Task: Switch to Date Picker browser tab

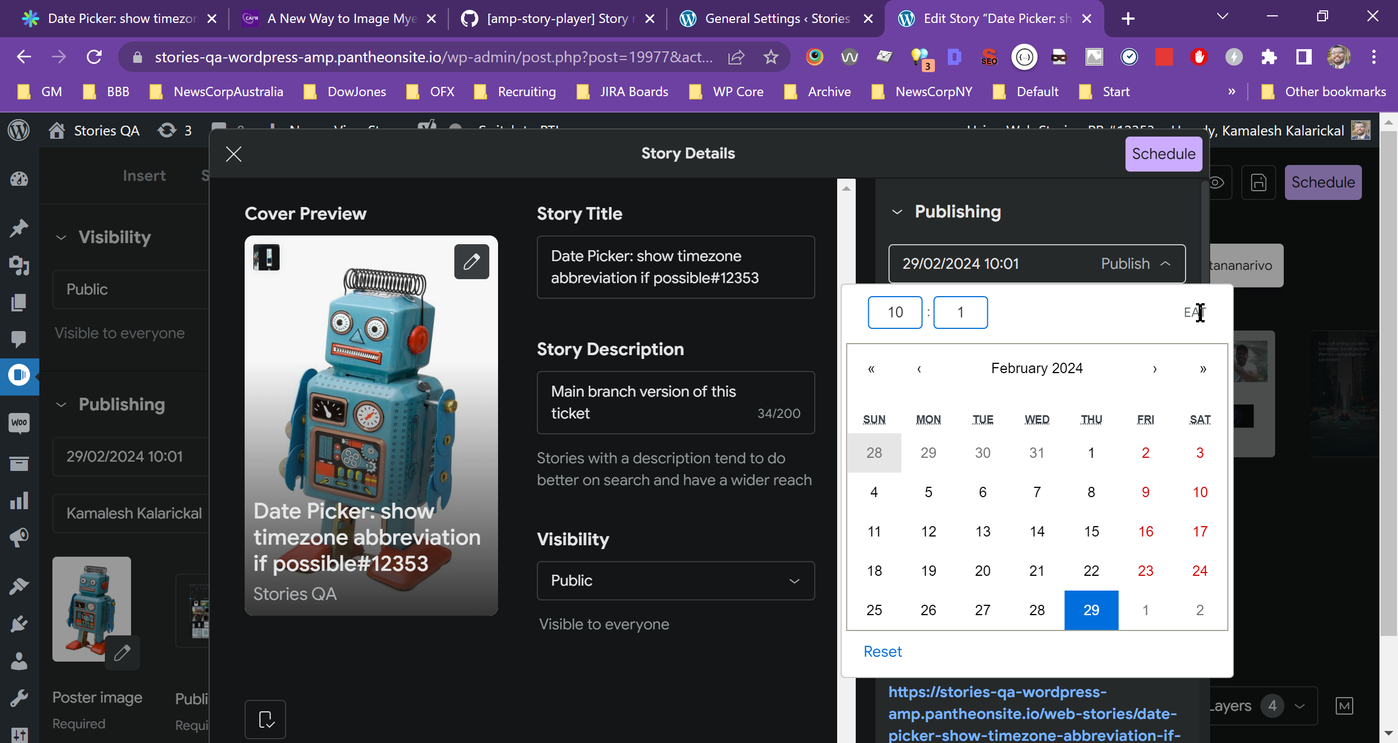Action: coord(119,19)
